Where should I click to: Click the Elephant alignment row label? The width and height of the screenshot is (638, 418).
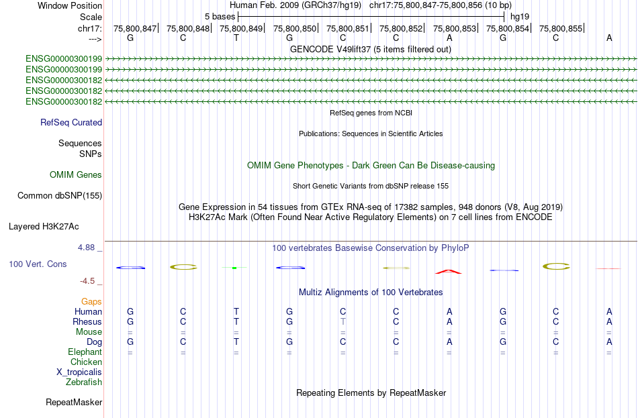(85, 352)
